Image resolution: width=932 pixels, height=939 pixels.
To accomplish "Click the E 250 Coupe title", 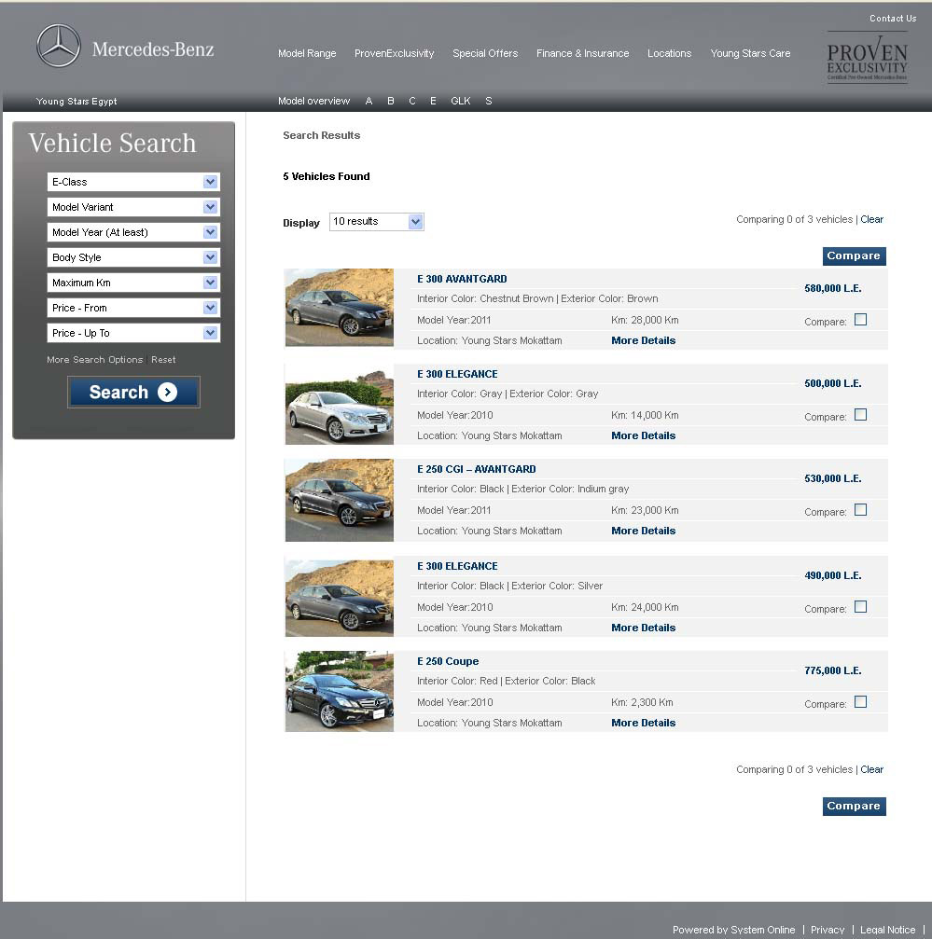I will (448, 662).
